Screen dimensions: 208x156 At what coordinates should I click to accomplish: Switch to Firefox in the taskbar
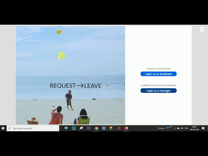(126, 128)
